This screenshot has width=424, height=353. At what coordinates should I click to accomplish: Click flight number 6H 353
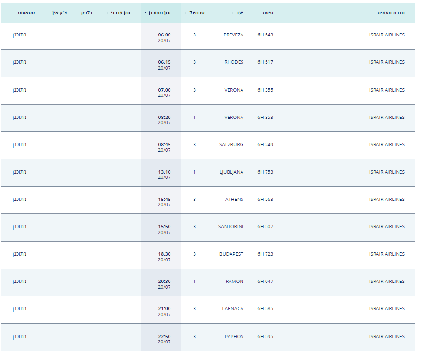pyautogui.click(x=265, y=118)
